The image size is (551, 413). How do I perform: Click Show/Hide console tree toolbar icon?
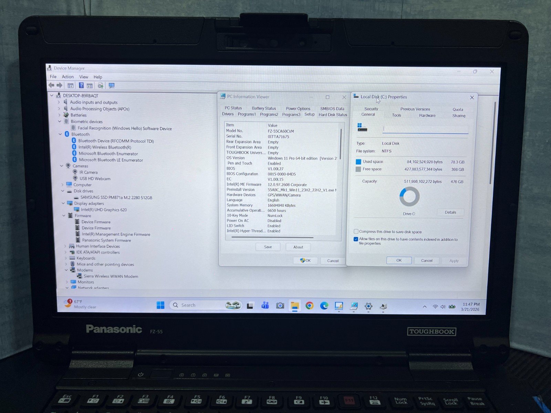tap(70, 85)
